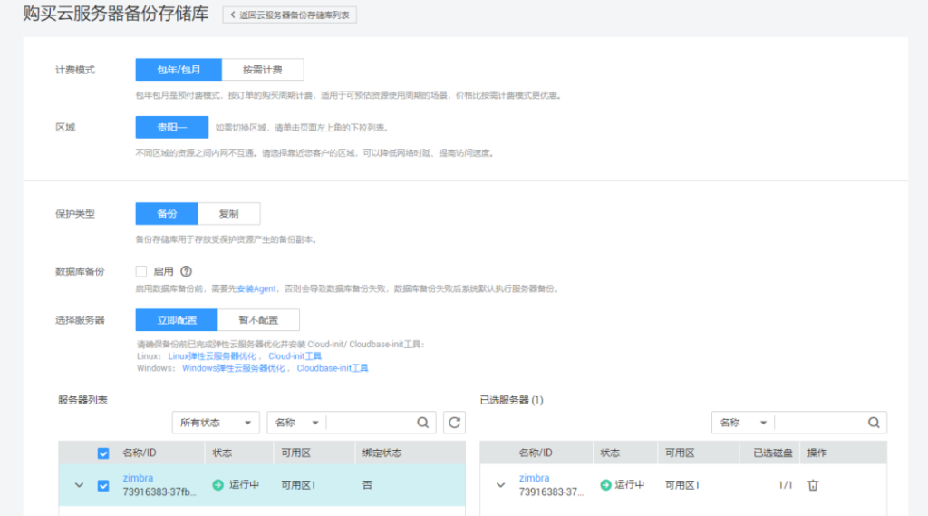
Task: Click server ID 73916383-37fb... in server list
Action: tap(159, 492)
